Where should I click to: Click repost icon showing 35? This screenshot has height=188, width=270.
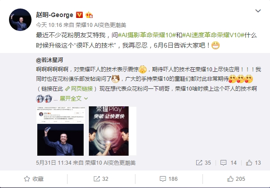click(x=203, y=162)
